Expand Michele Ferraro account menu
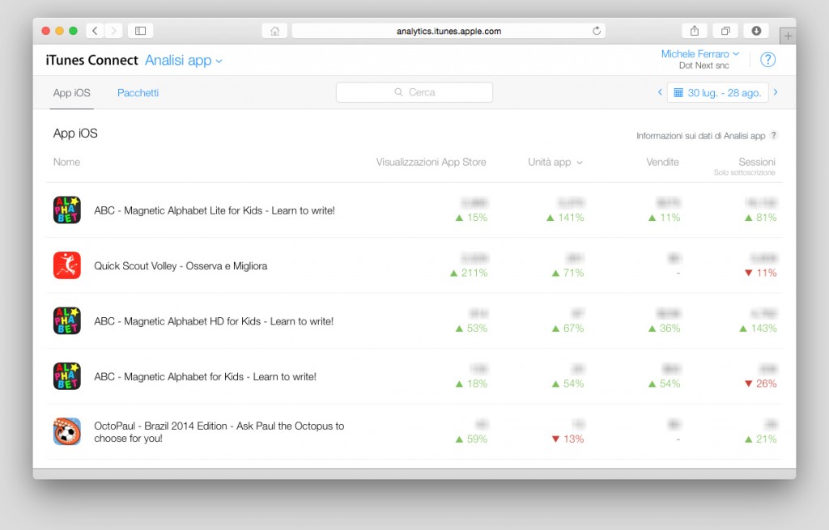 [x=700, y=54]
